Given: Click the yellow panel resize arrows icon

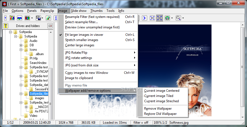Looking at the screenshot, I should 6,26.
